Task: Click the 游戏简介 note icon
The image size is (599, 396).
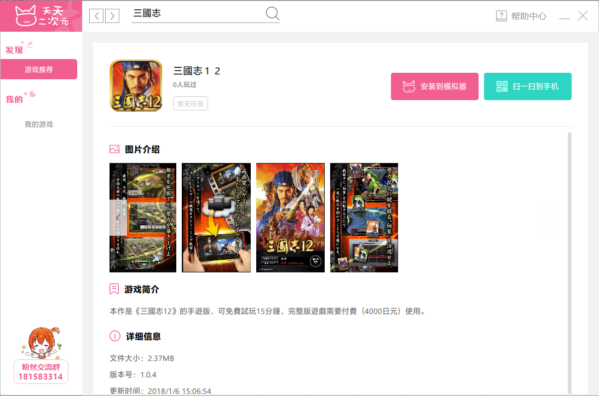Action: 114,289
